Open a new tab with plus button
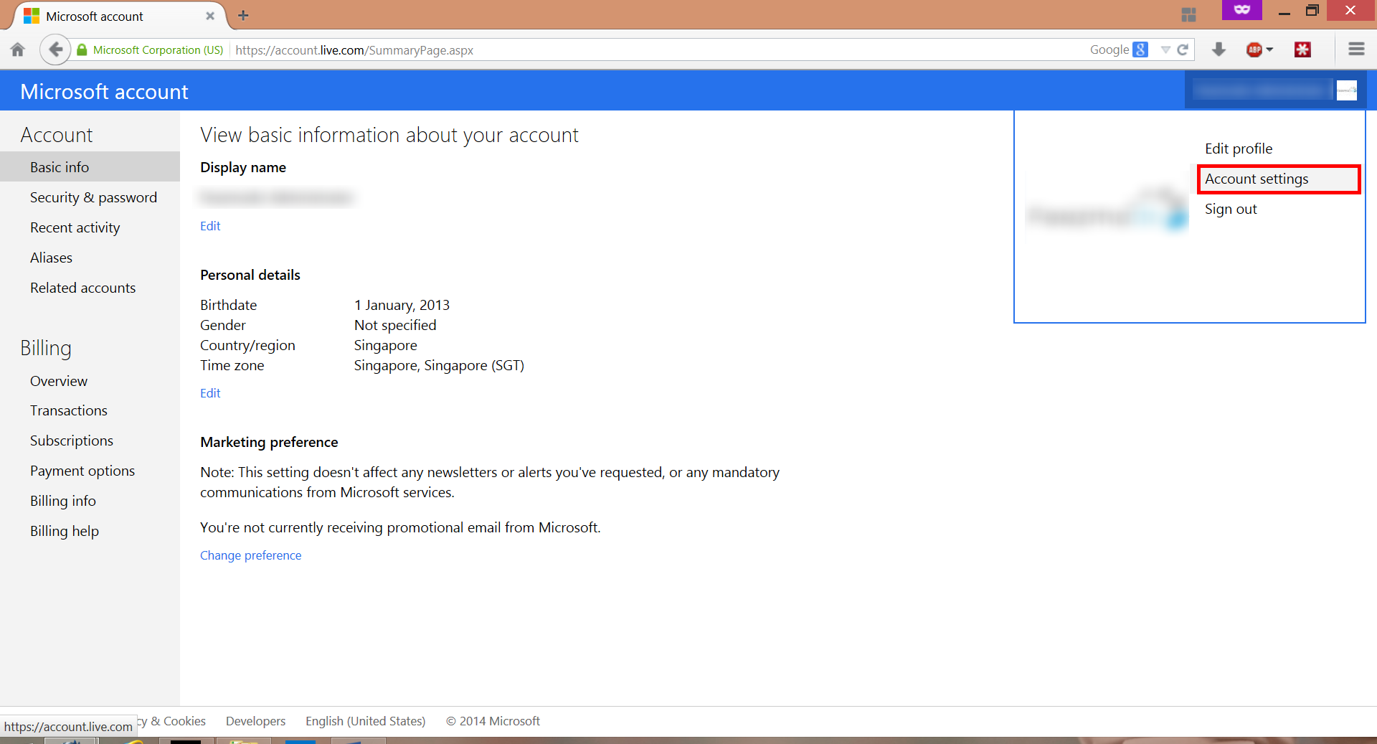The width and height of the screenshot is (1377, 744). click(x=243, y=15)
